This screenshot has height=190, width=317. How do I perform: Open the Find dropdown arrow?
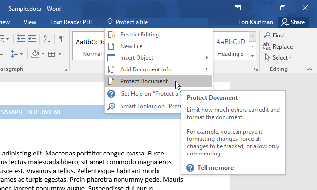pyautogui.click(x=290, y=35)
